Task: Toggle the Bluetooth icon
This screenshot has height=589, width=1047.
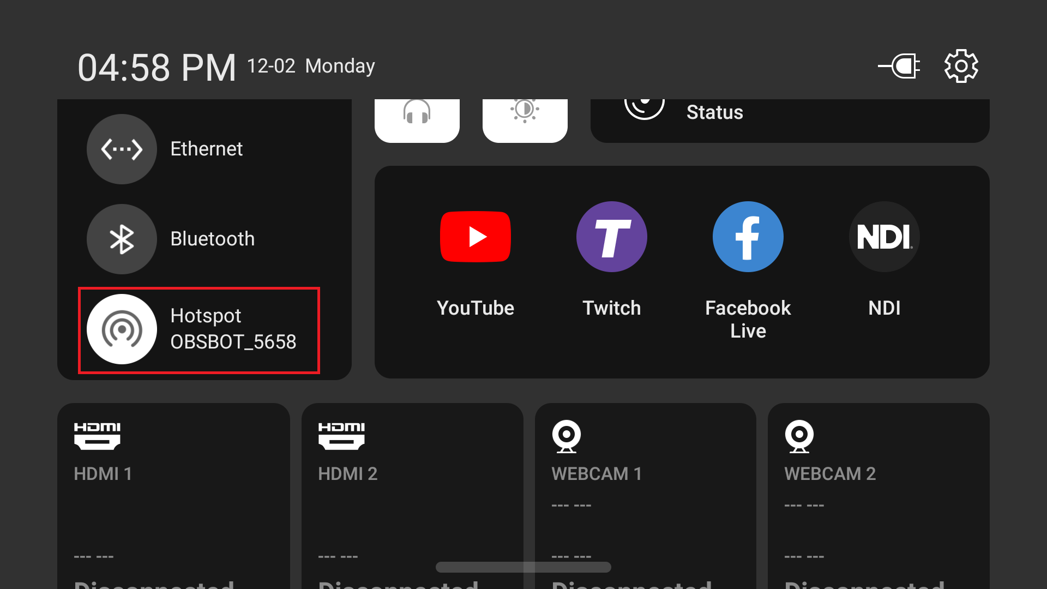Action: (122, 239)
